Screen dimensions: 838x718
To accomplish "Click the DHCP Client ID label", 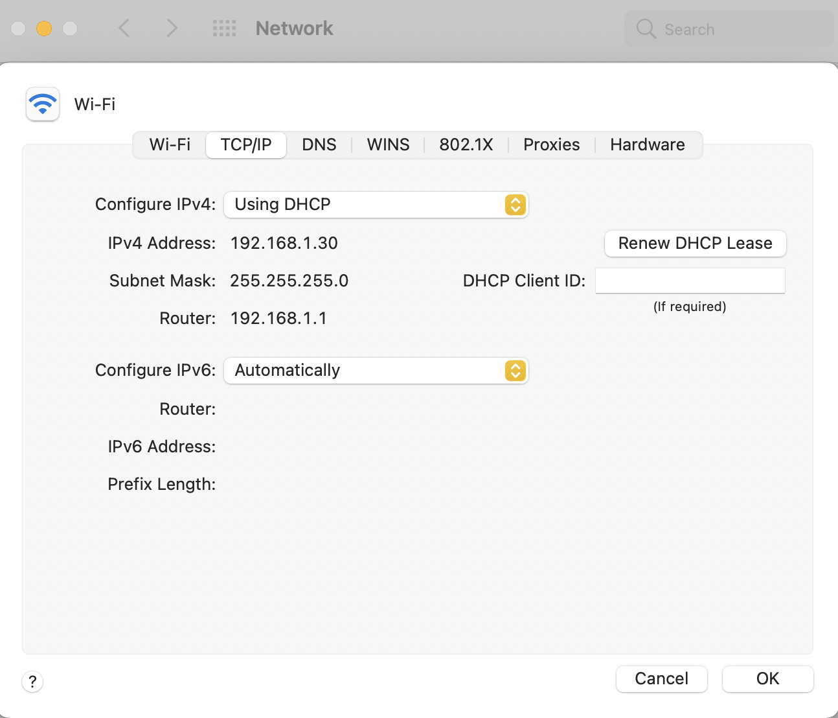I will click(x=524, y=281).
